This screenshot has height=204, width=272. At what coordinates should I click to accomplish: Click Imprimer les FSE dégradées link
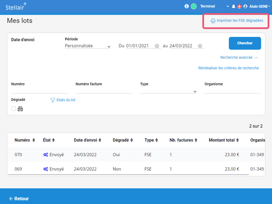[x=236, y=21]
